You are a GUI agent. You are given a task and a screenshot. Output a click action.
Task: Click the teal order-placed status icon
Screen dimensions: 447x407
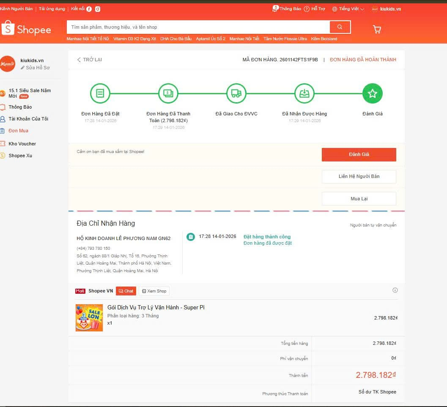(x=191, y=237)
